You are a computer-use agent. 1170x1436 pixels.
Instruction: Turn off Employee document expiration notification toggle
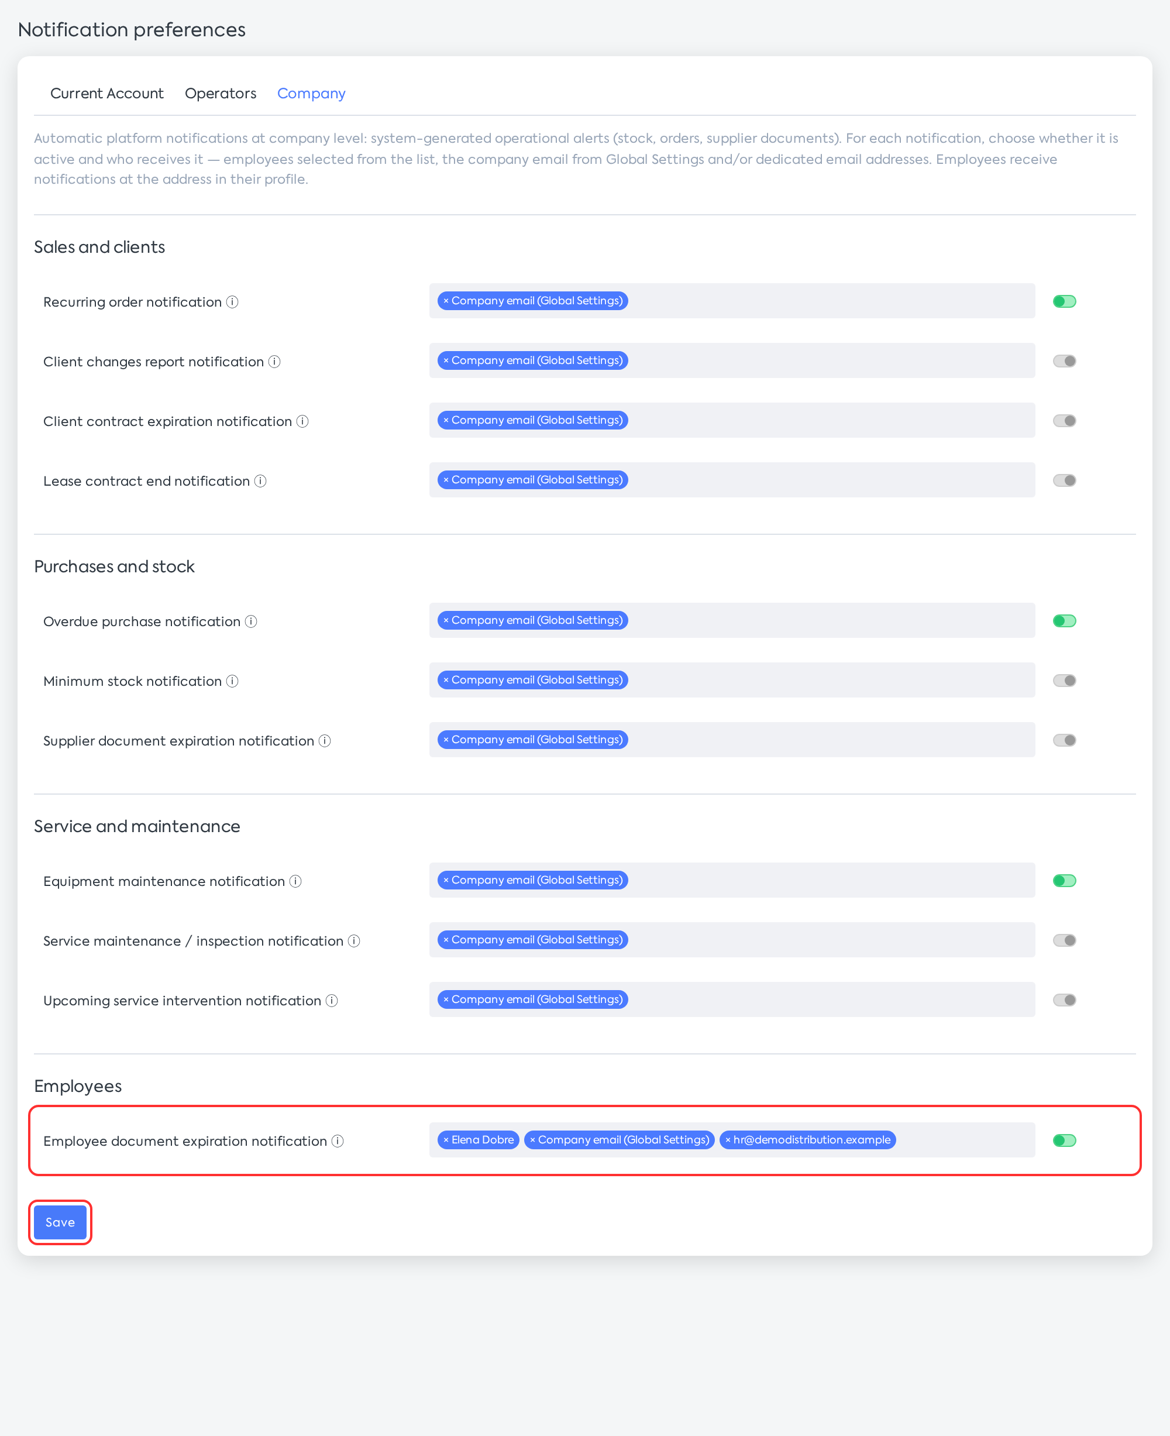tap(1064, 1140)
